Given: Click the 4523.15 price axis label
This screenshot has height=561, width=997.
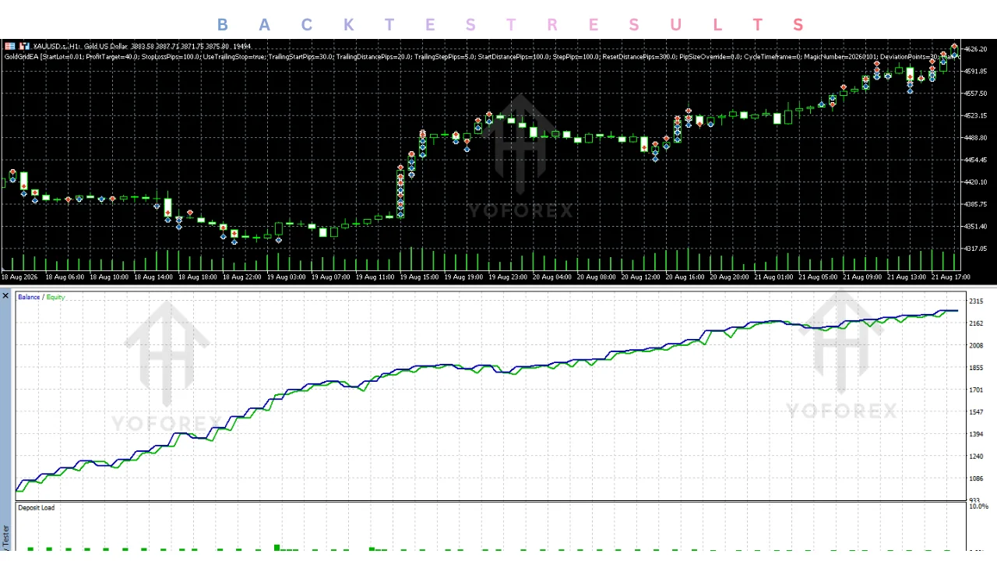Looking at the screenshot, I should coord(976,116).
